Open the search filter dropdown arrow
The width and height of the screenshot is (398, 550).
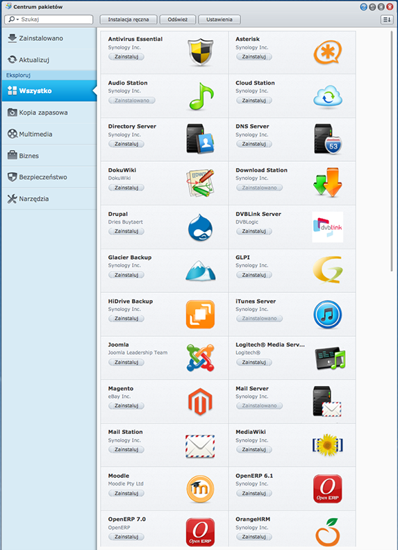coord(17,19)
